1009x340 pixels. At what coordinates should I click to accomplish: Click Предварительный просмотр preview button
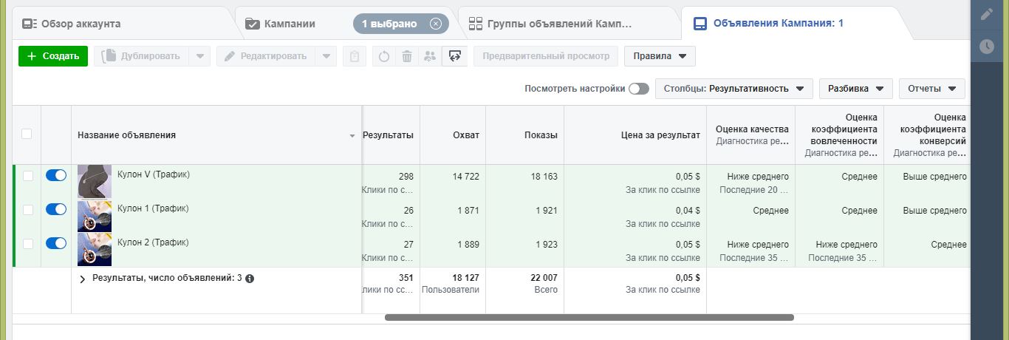point(546,56)
